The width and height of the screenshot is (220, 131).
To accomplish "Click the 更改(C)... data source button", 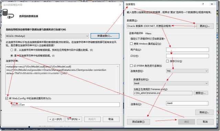I will point(205,26).
